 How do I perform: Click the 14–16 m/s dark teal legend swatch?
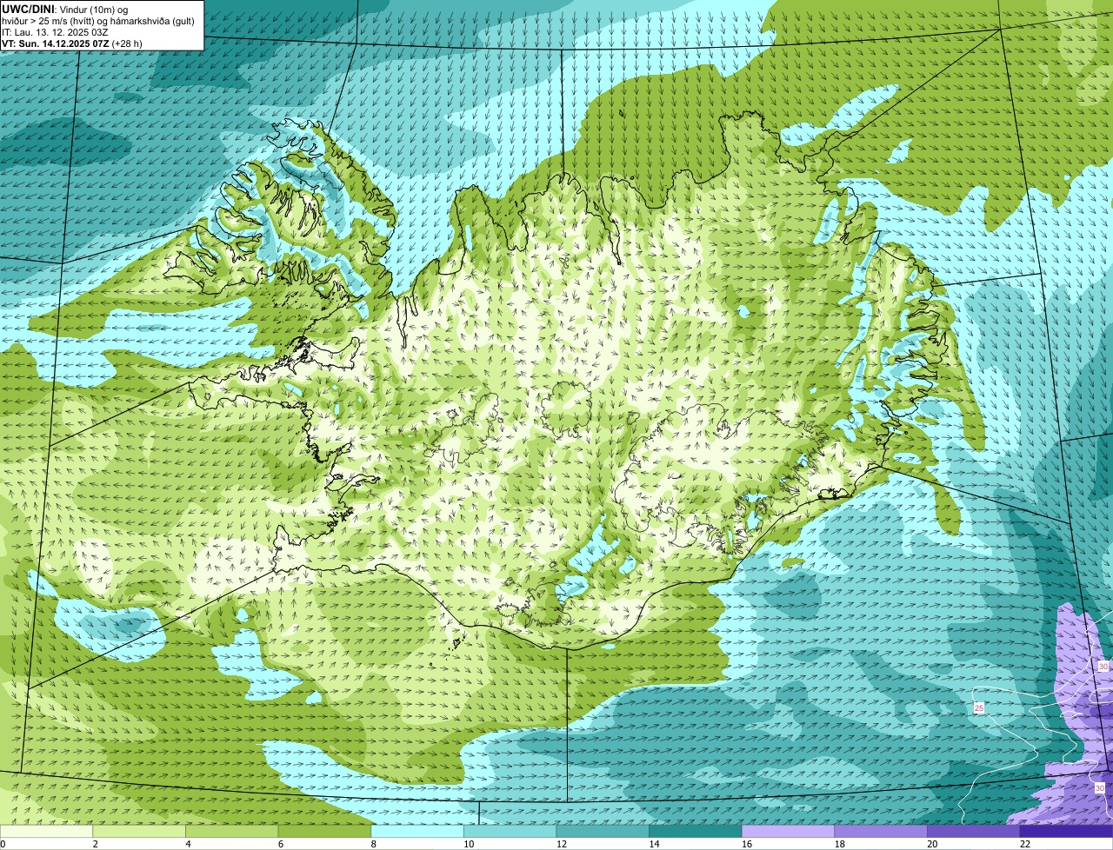coord(696,832)
